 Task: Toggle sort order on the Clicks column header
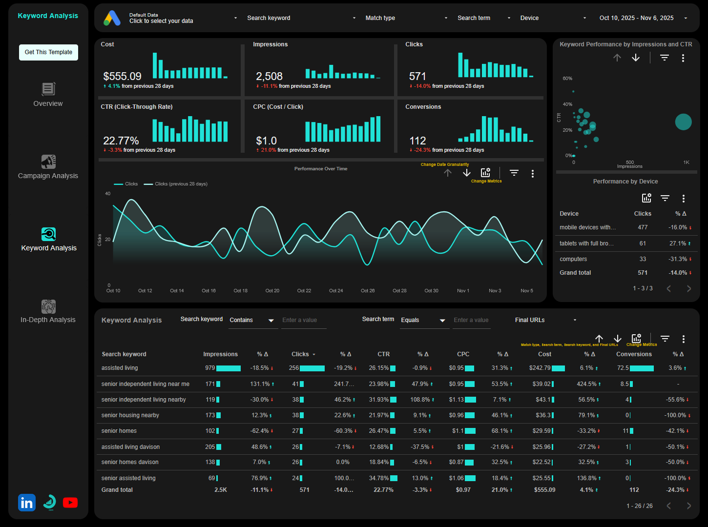[x=303, y=354]
